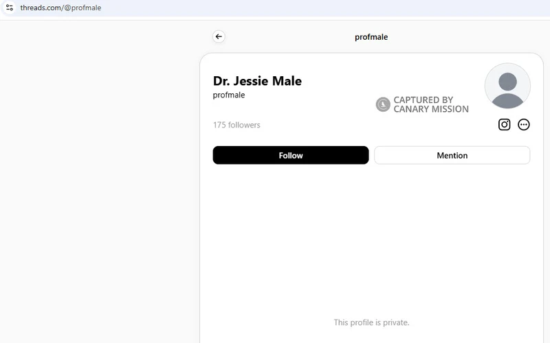Click the site settings icon in address bar

click(10, 8)
